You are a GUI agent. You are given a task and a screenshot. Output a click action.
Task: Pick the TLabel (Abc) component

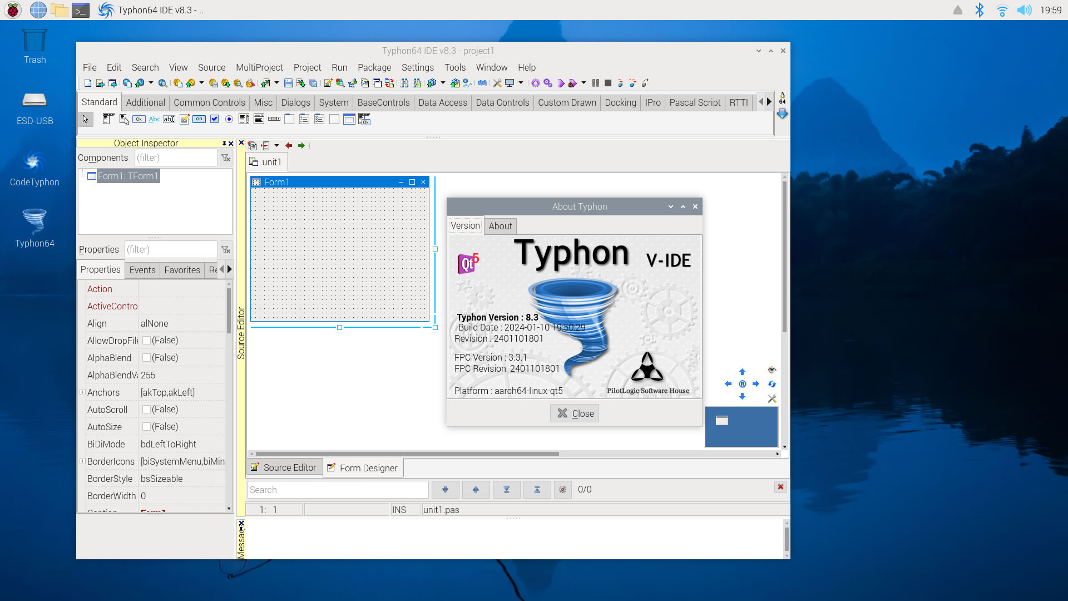(x=154, y=119)
